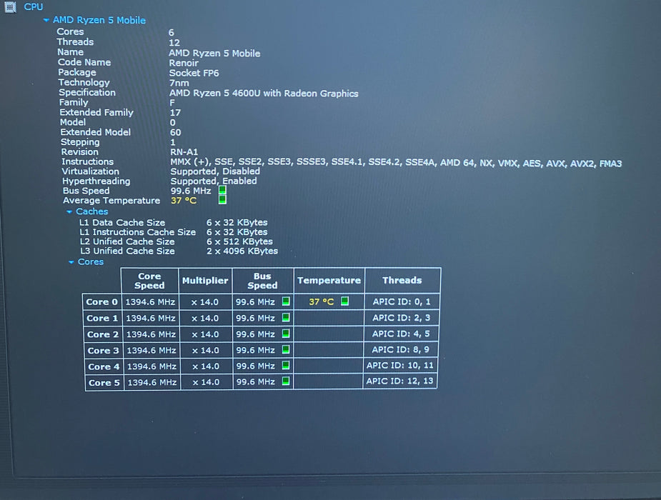Click the Bus Speed column header
Screen dimensions: 661x500
[263, 281]
